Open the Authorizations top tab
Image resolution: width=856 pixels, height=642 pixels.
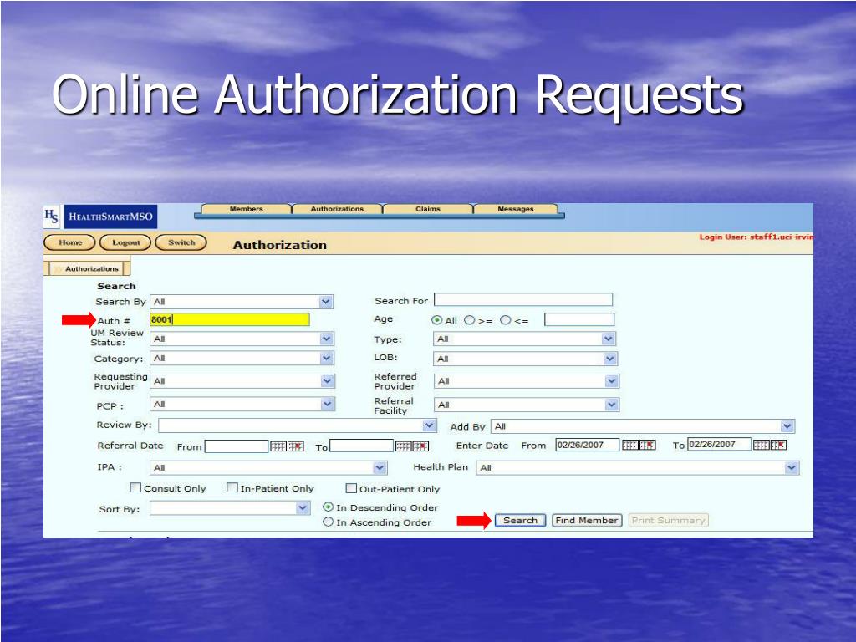coord(337,209)
